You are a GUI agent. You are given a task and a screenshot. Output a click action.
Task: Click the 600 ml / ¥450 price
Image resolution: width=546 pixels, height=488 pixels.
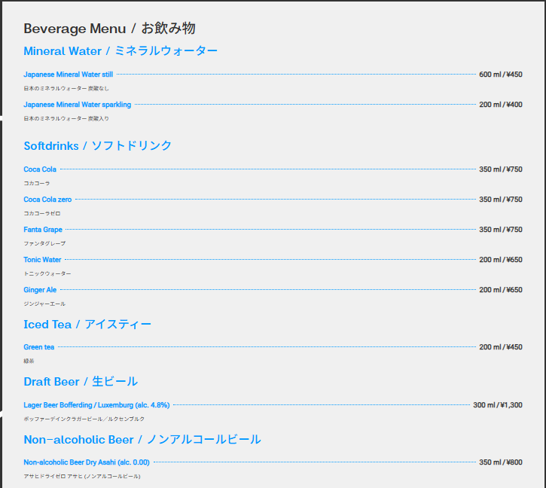(501, 75)
